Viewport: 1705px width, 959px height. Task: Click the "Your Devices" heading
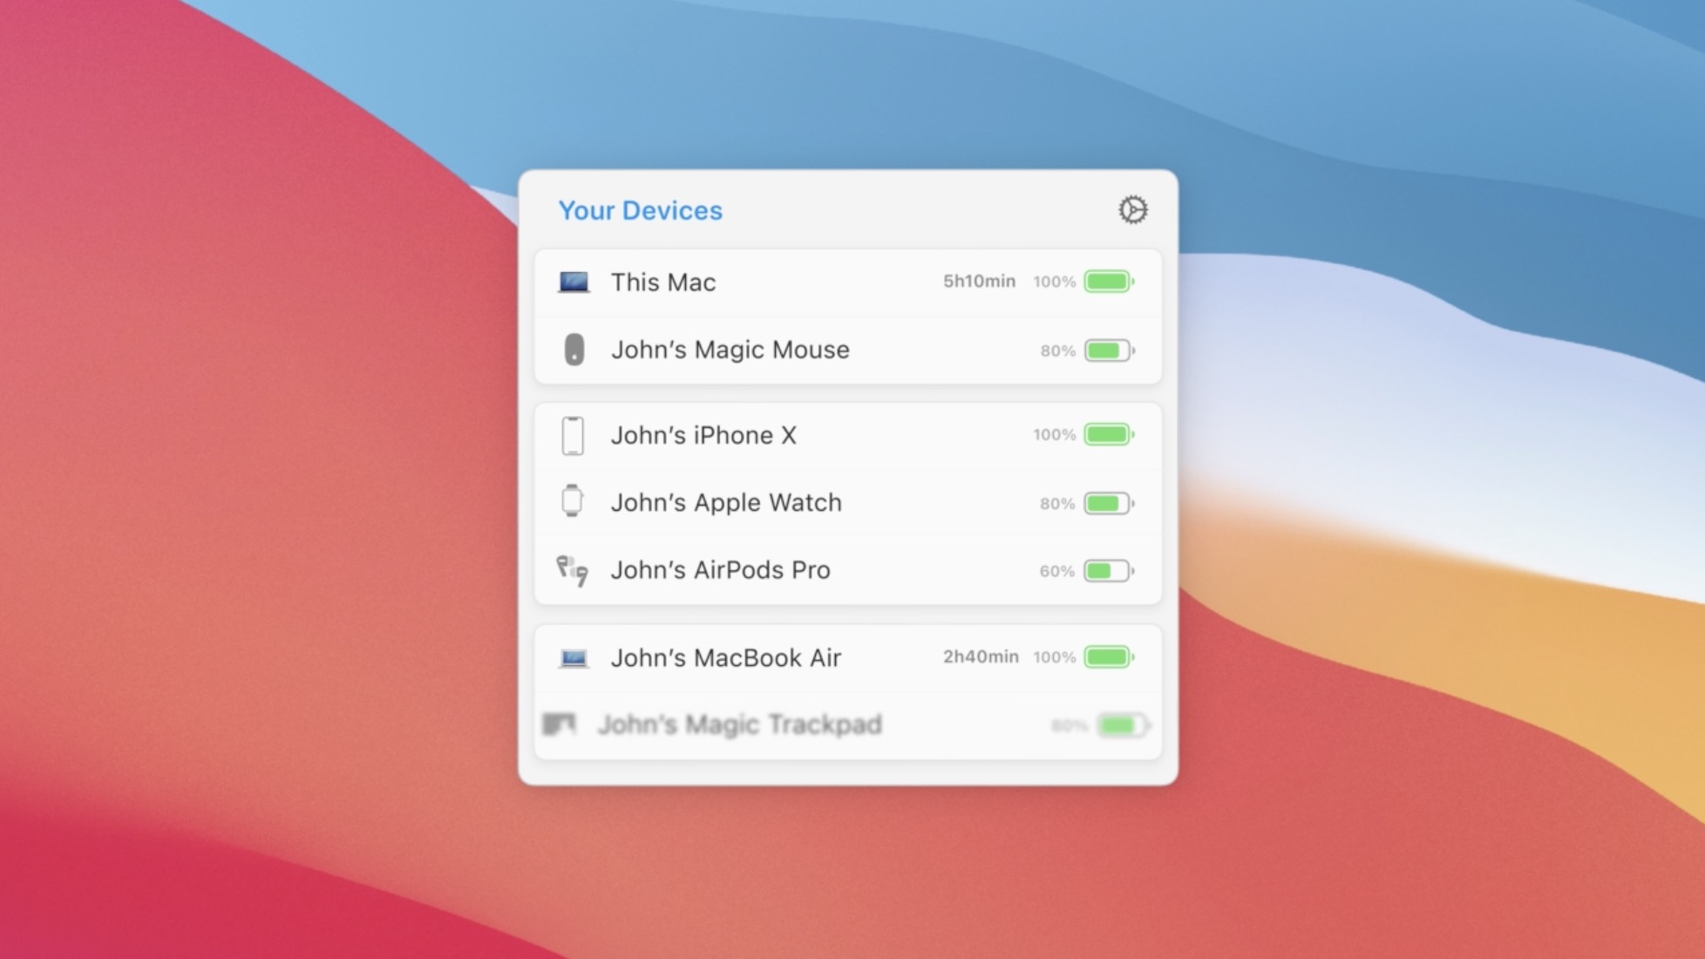[x=641, y=211]
